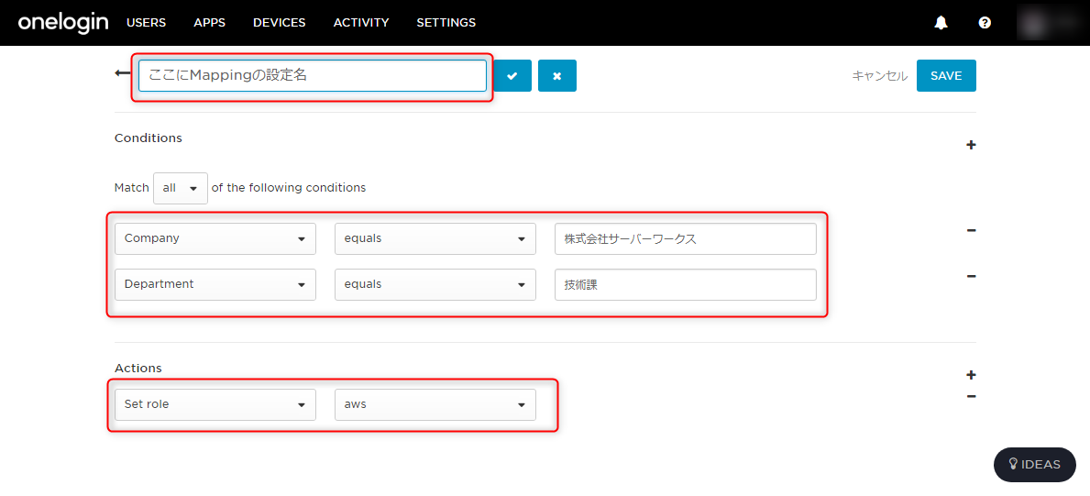Click the OneLogin logo
Image resolution: width=1090 pixels, height=496 pixels.
coord(63,22)
